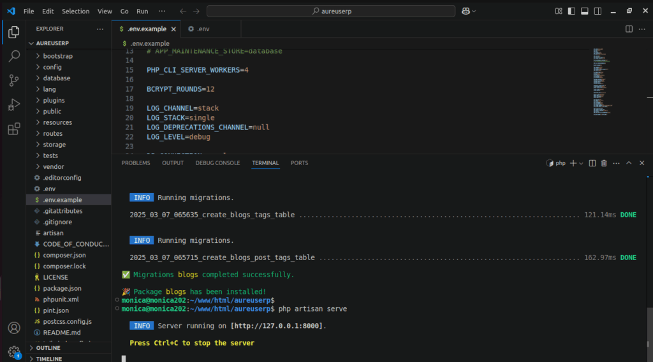Open the File menu
This screenshot has height=362, width=653.
(29, 11)
